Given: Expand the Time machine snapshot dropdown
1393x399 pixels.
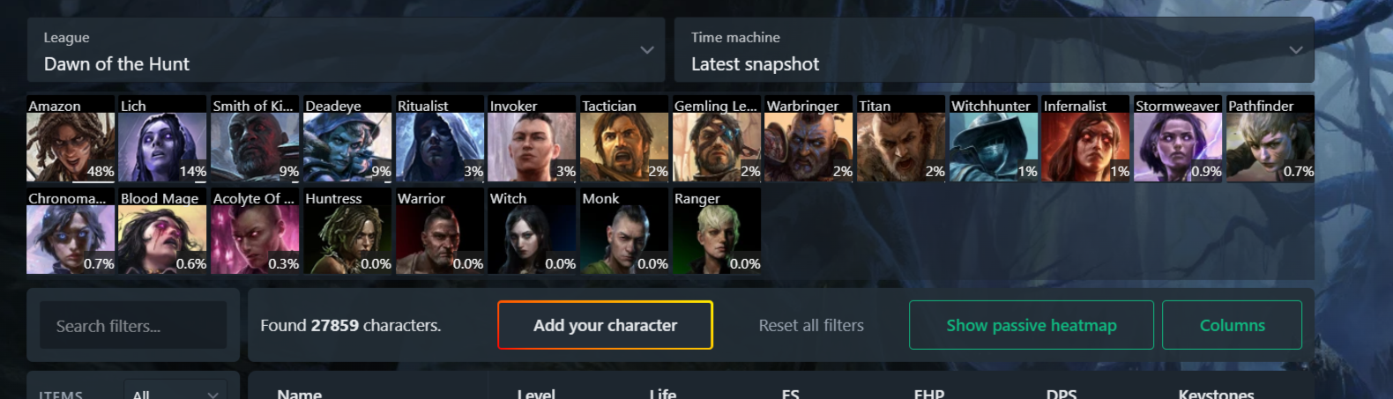Looking at the screenshot, I should pyautogui.click(x=994, y=50).
